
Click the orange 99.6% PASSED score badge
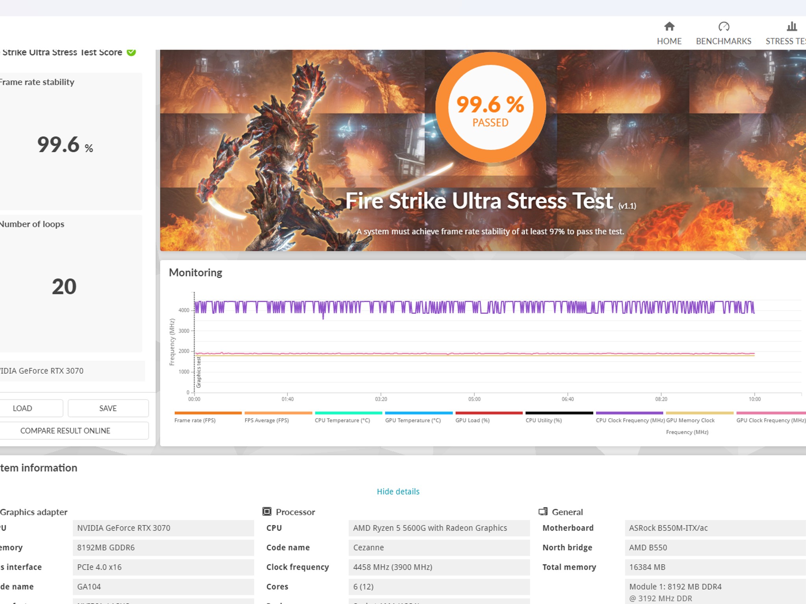(x=490, y=107)
